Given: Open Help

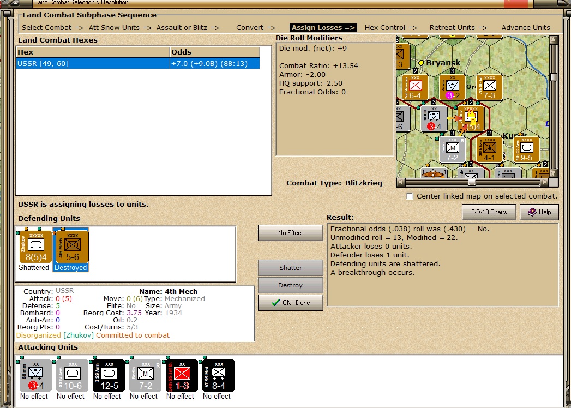Looking at the screenshot, I should click(x=539, y=212).
